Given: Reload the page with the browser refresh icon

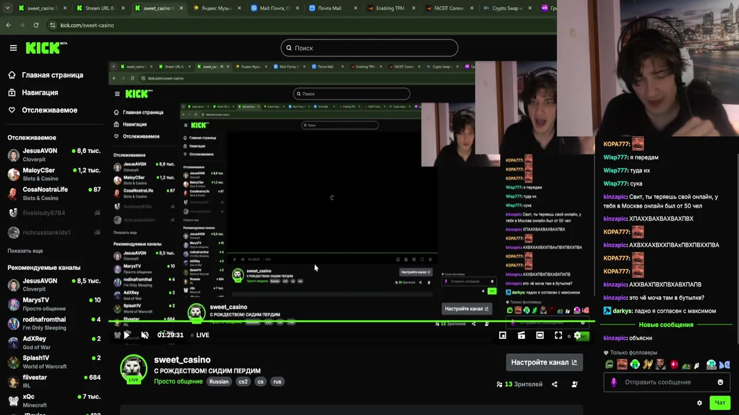Looking at the screenshot, I should pos(36,25).
